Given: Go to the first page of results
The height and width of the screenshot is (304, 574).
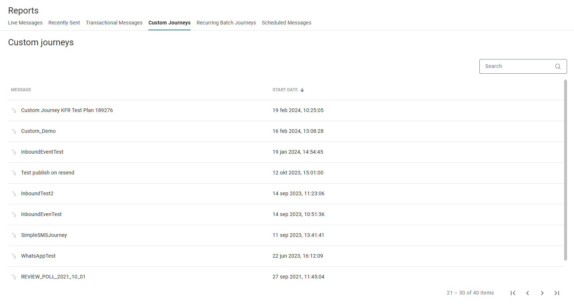Looking at the screenshot, I should (x=513, y=293).
